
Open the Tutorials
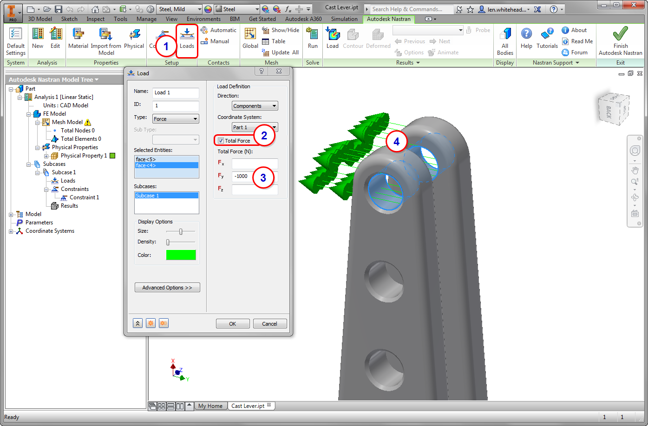click(x=547, y=38)
